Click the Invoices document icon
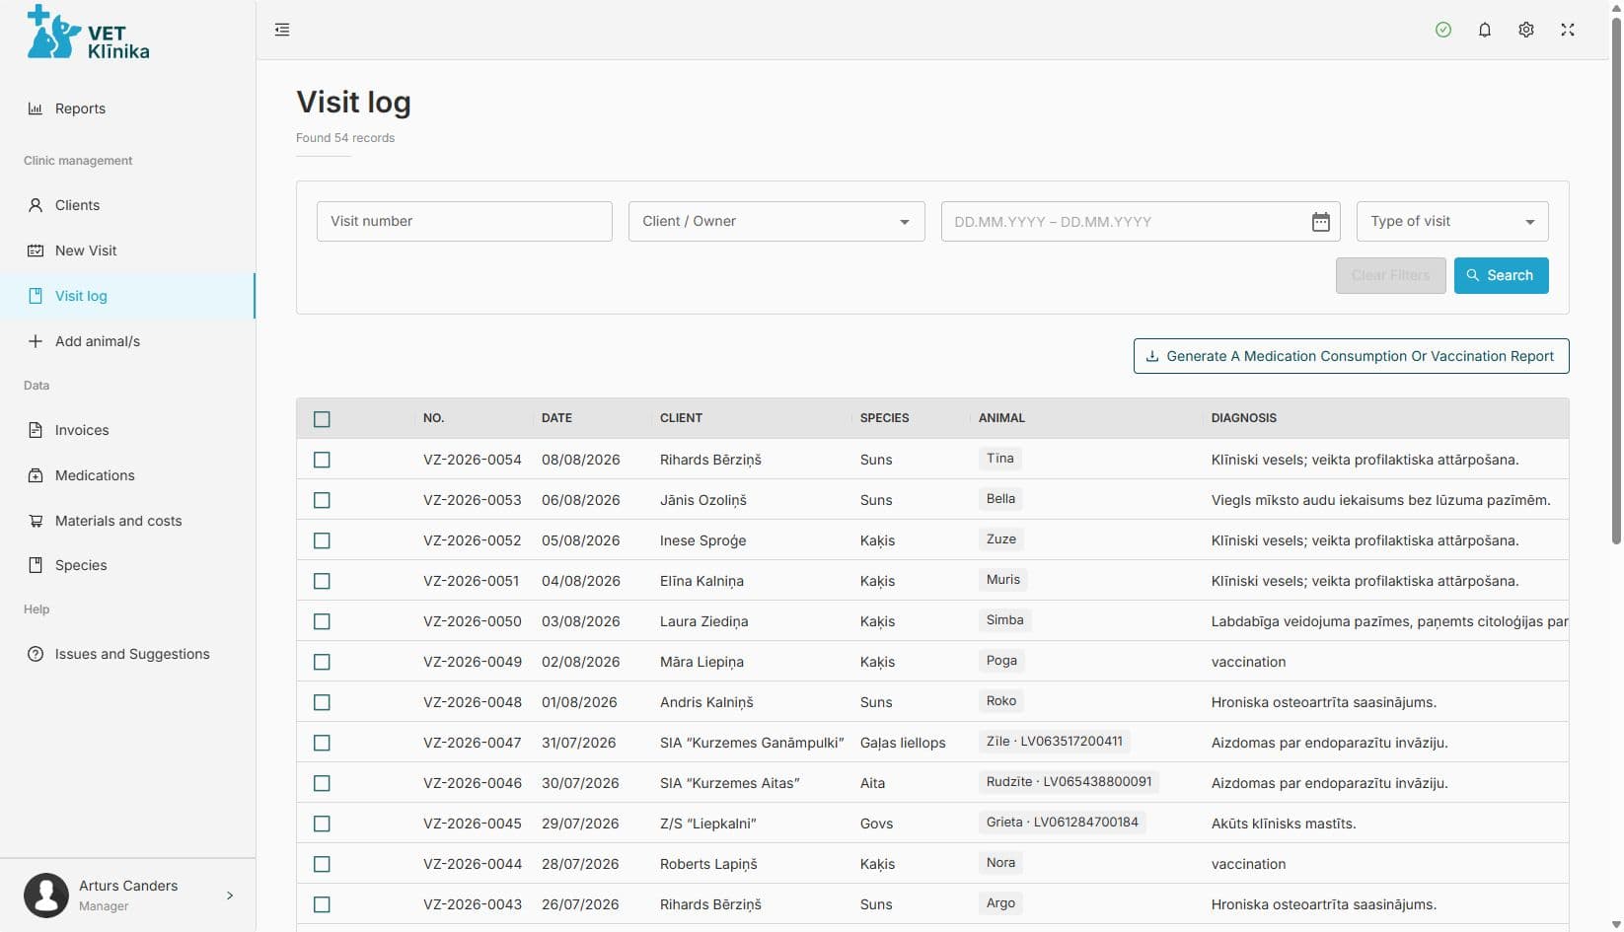This screenshot has height=932, width=1624. point(36,430)
